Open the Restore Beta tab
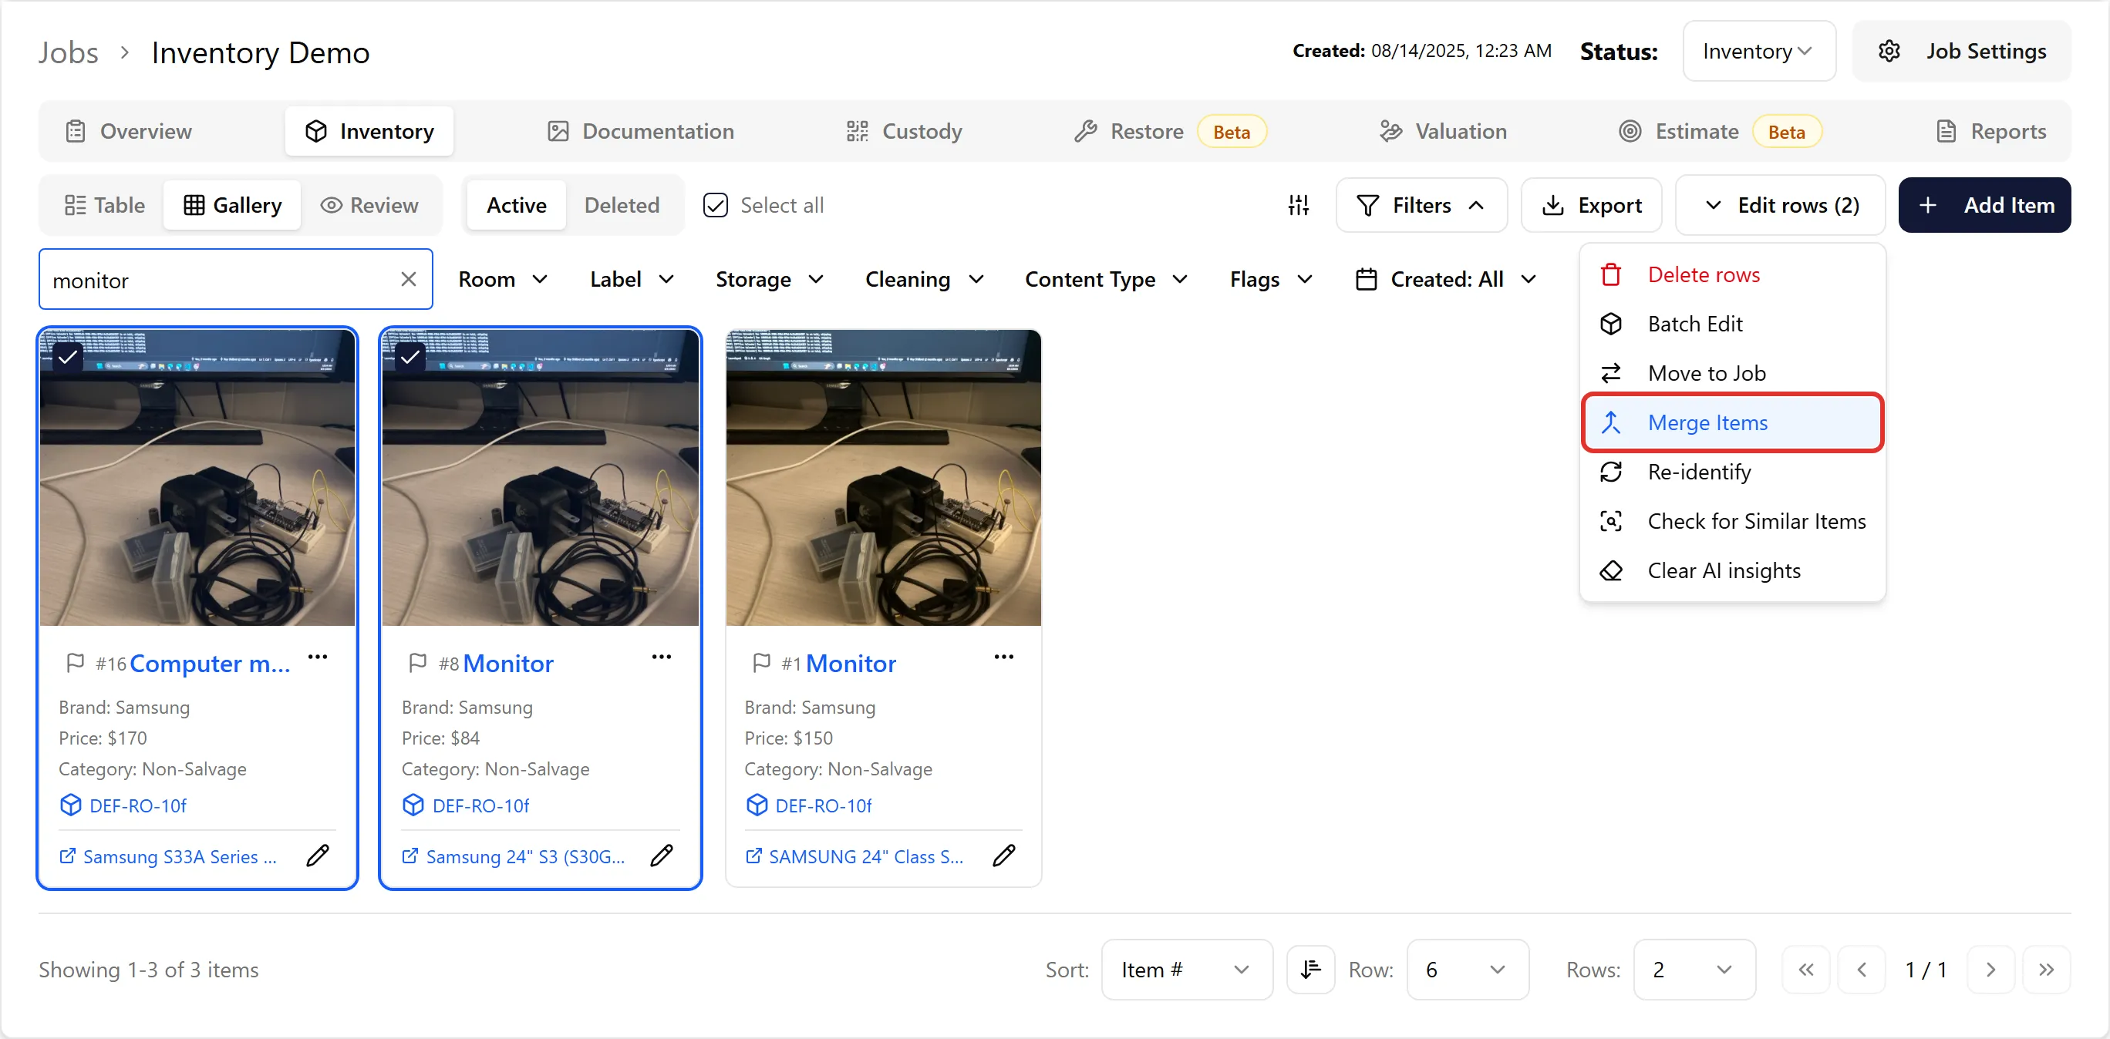2110x1039 pixels. [1171, 131]
